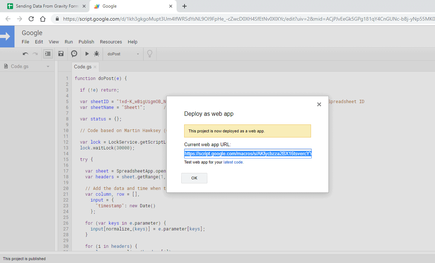The image size is (435, 263).
Task: Click the 'This project is published' status text
Action: (24, 259)
